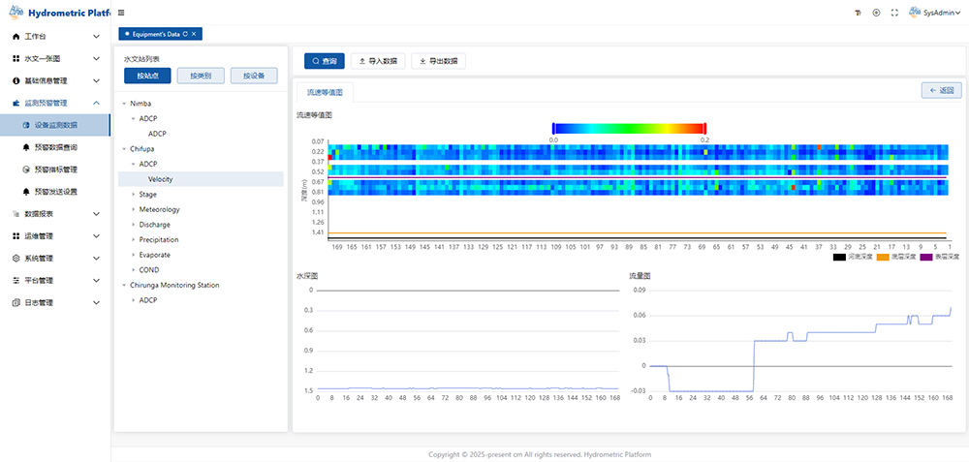
Task: Click the 返回 back button
Action: point(941,90)
